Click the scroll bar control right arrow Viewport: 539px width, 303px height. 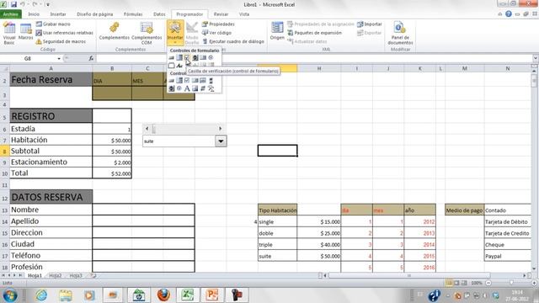[221, 129]
